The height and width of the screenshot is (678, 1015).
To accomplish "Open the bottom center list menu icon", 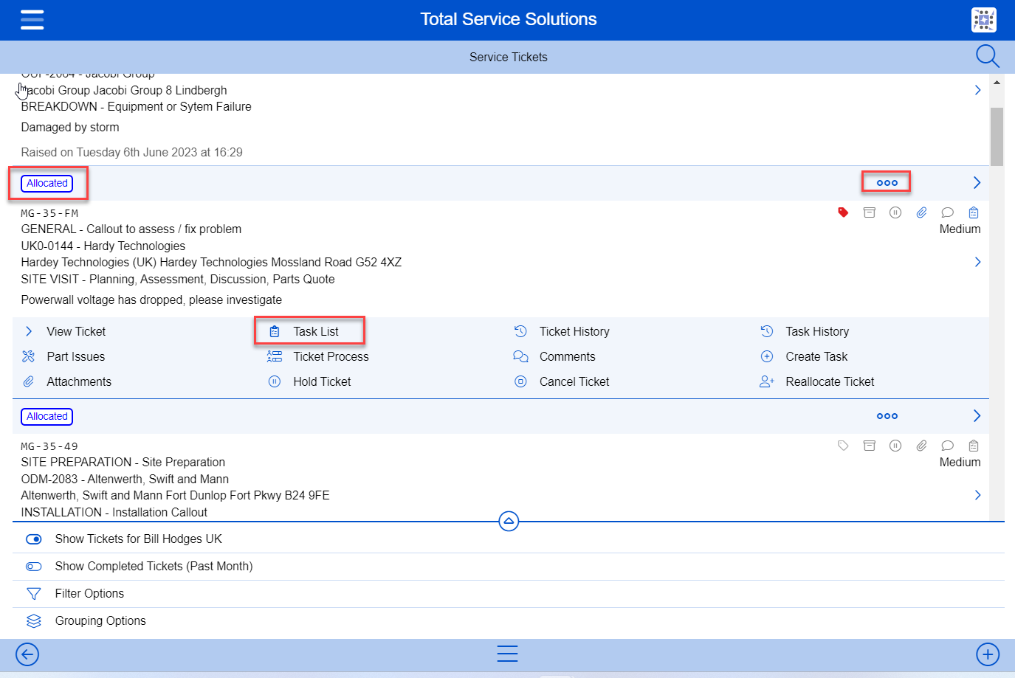I will [x=507, y=654].
